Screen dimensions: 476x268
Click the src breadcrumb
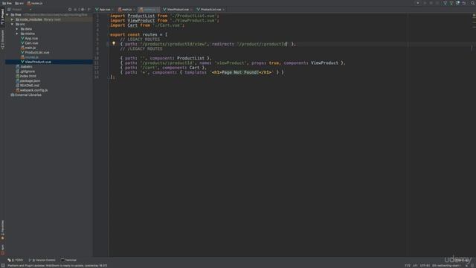[x=19, y=3]
